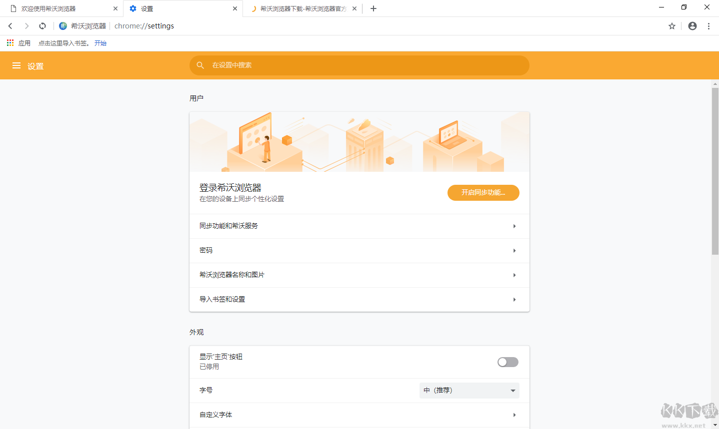Switch to the 希沃浏览器下载 tab
The height and width of the screenshot is (429, 719).
pos(300,8)
